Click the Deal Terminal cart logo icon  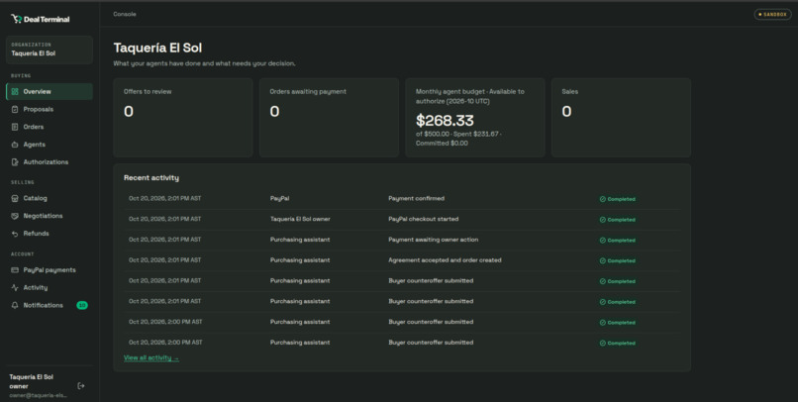[x=16, y=19]
